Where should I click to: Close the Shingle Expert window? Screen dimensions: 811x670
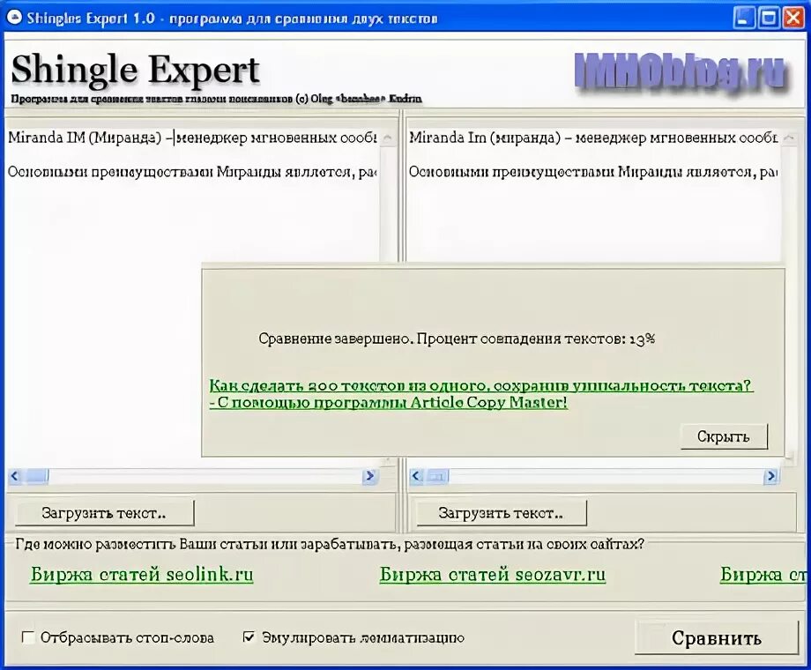(x=792, y=19)
